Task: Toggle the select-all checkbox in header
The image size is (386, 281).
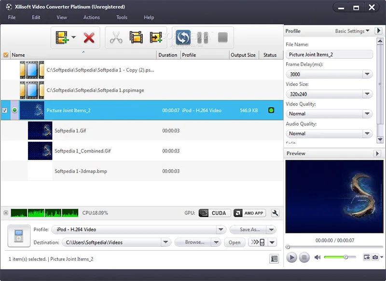Action: coord(6,55)
